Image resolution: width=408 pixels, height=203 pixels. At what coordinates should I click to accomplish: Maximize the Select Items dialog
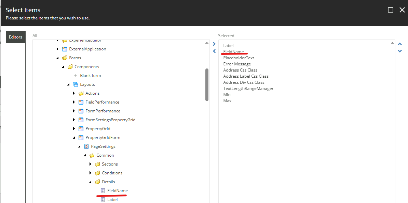click(390, 10)
